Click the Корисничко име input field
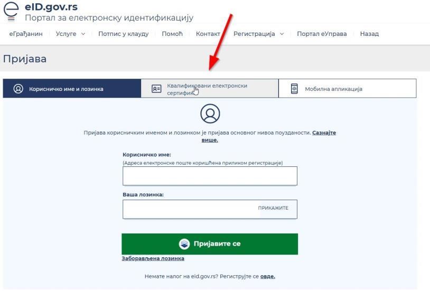Screen dimensions: 430x291 (x=210, y=176)
